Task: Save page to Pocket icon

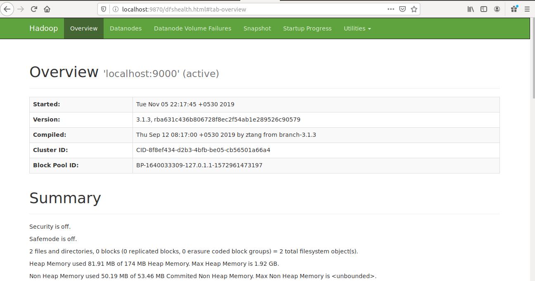Action: point(402,9)
